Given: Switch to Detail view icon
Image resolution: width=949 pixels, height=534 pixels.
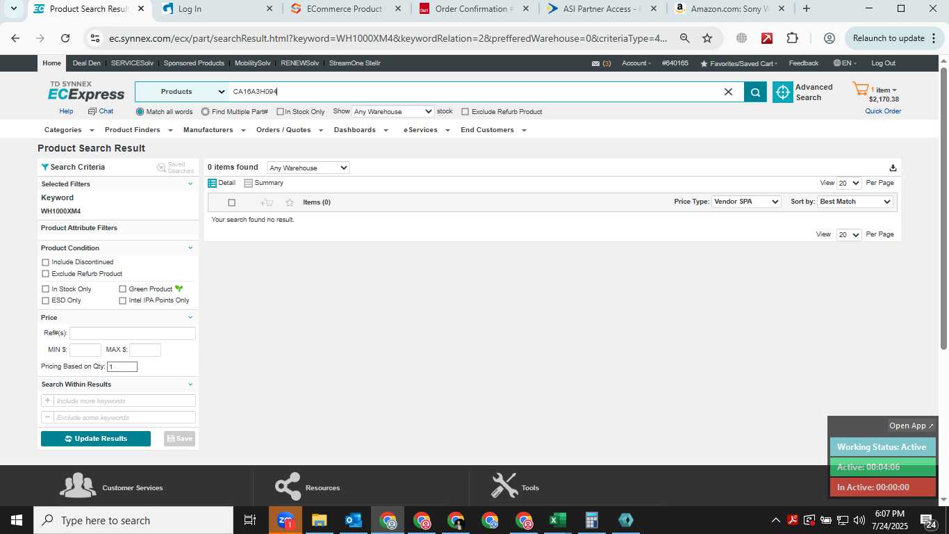Looking at the screenshot, I should [x=213, y=183].
